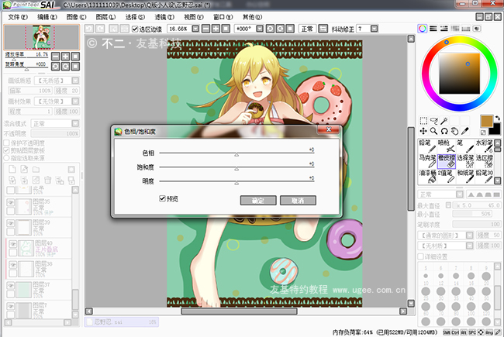Open 抖动修正 stabilizer value dropdown
The image size is (504, 337).
[375, 29]
